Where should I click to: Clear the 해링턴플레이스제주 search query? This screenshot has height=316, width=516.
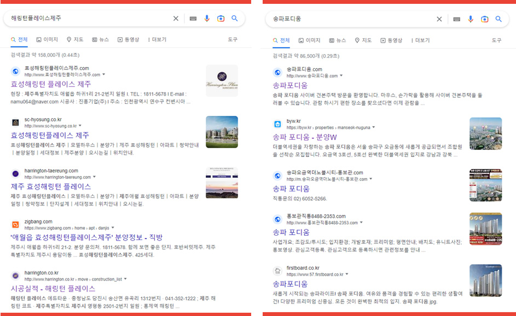pos(176,19)
